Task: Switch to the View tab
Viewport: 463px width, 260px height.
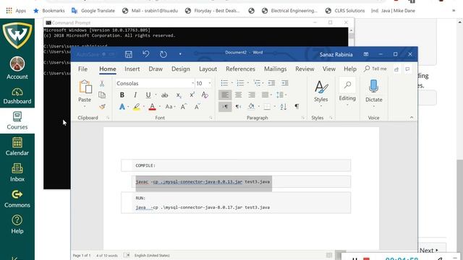Action: (329, 69)
